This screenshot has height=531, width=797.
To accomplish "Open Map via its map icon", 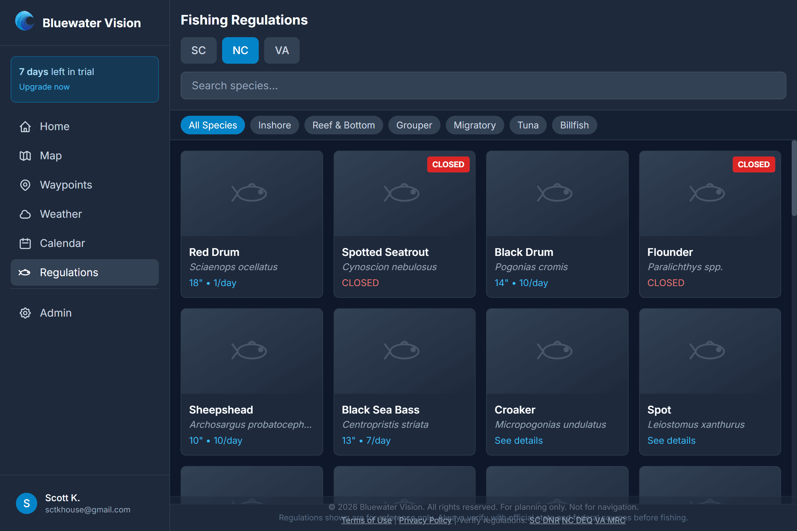I will click(x=25, y=156).
